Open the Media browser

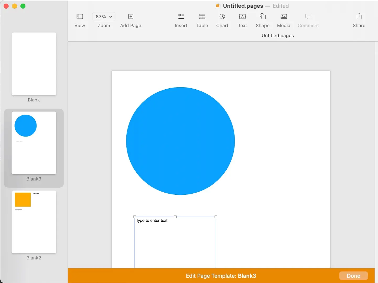point(284,17)
